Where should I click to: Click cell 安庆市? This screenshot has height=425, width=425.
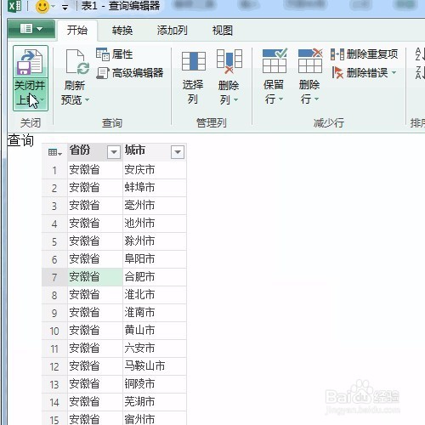pyautogui.click(x=155, y=170)
